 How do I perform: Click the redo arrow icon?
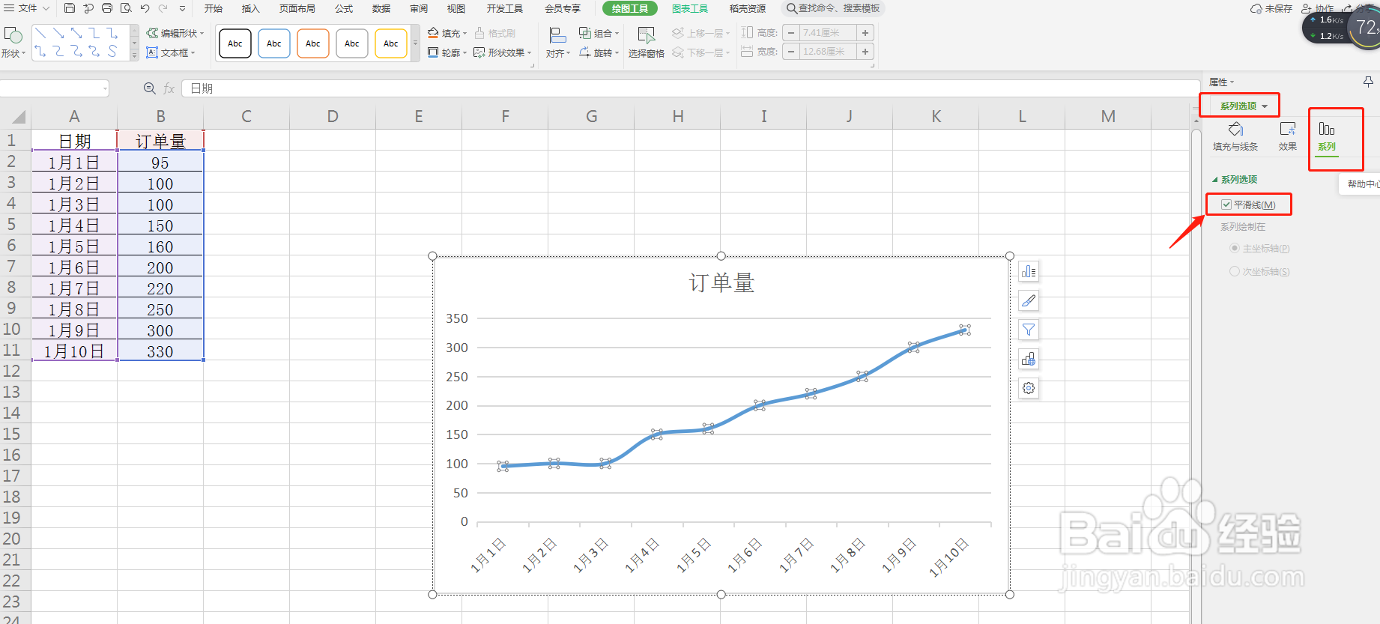(x=163, y=8)
